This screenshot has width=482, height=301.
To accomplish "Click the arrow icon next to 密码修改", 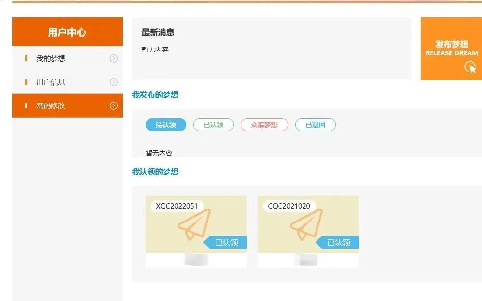I will pos(114,106).
